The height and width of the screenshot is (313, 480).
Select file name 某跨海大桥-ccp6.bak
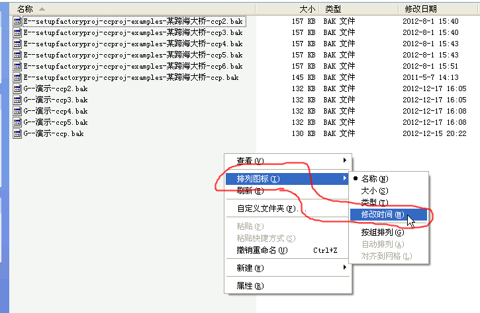[x=133, y=66]
